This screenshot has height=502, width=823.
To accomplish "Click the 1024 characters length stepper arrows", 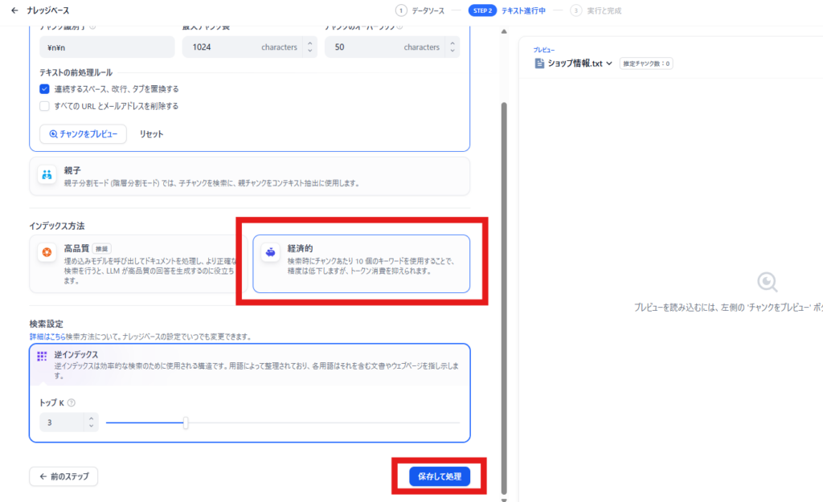I will pyautogui.click(x=310, y=47).
